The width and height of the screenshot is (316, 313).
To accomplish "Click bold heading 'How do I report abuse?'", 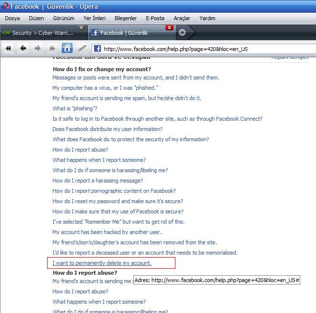I will tap(85, 273).
